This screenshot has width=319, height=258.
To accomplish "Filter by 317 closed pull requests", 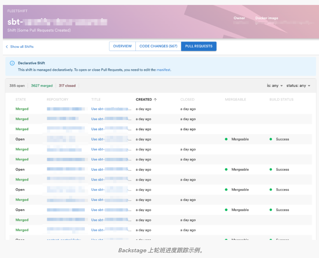I will pyautogui.click(x=67, y=86).
